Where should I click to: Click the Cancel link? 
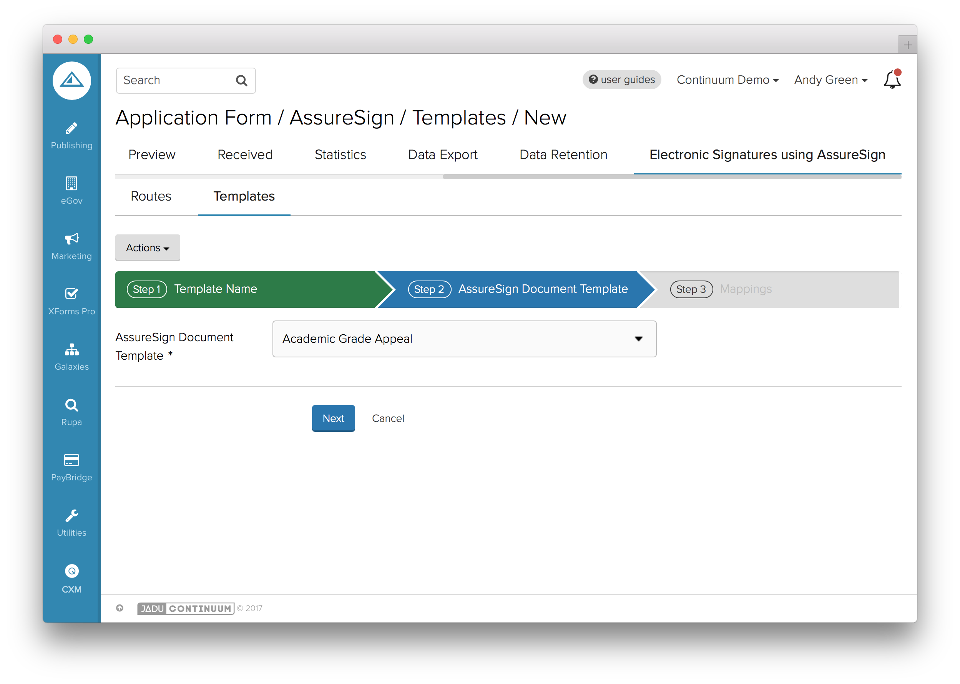point(387,418)
